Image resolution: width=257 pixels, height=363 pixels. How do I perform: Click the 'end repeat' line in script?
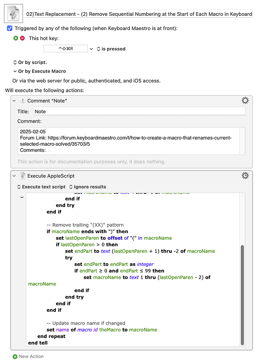pyautogui.click(x=51, y=336)
